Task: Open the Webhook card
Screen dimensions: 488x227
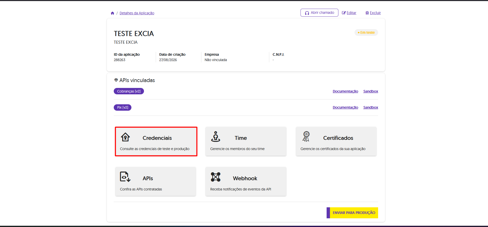Action: tap(246, 181)
